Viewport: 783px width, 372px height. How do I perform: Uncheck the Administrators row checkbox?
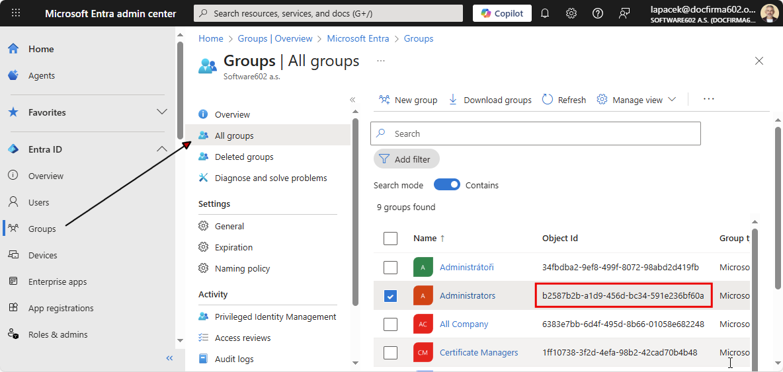(390, 296)
